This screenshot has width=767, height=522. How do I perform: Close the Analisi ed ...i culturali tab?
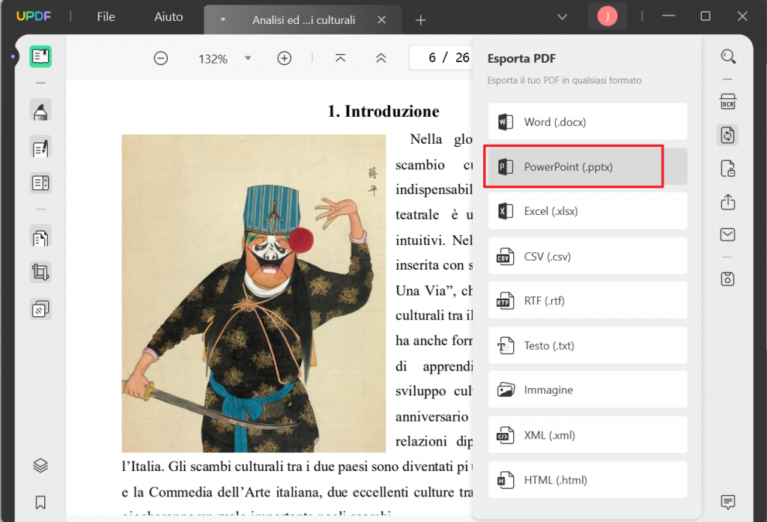381,19
